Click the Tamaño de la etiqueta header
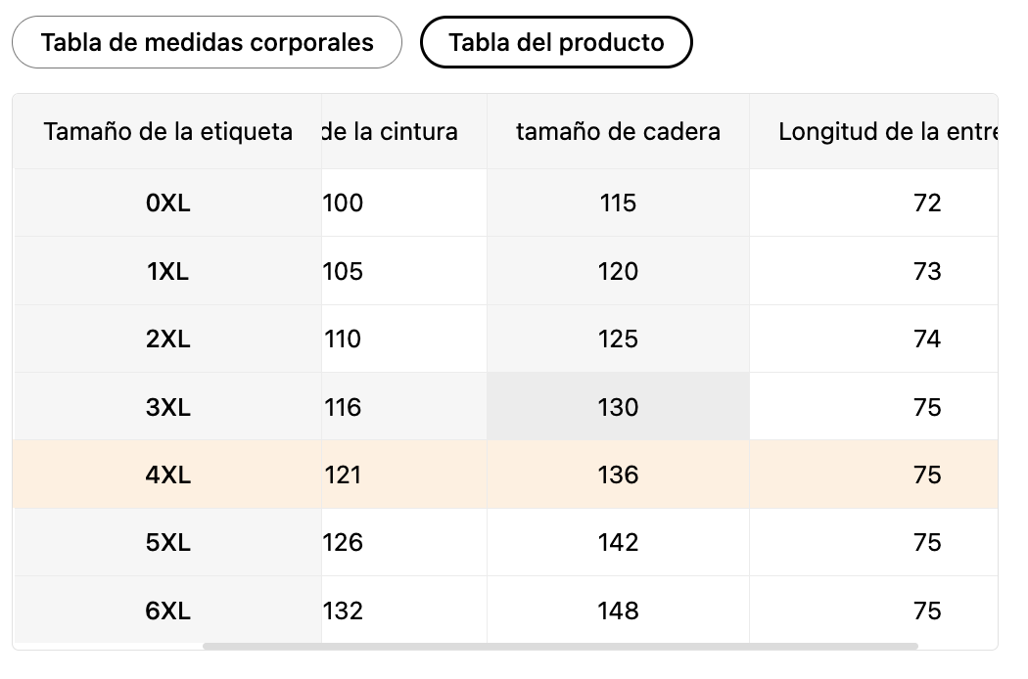 (167, 131)
